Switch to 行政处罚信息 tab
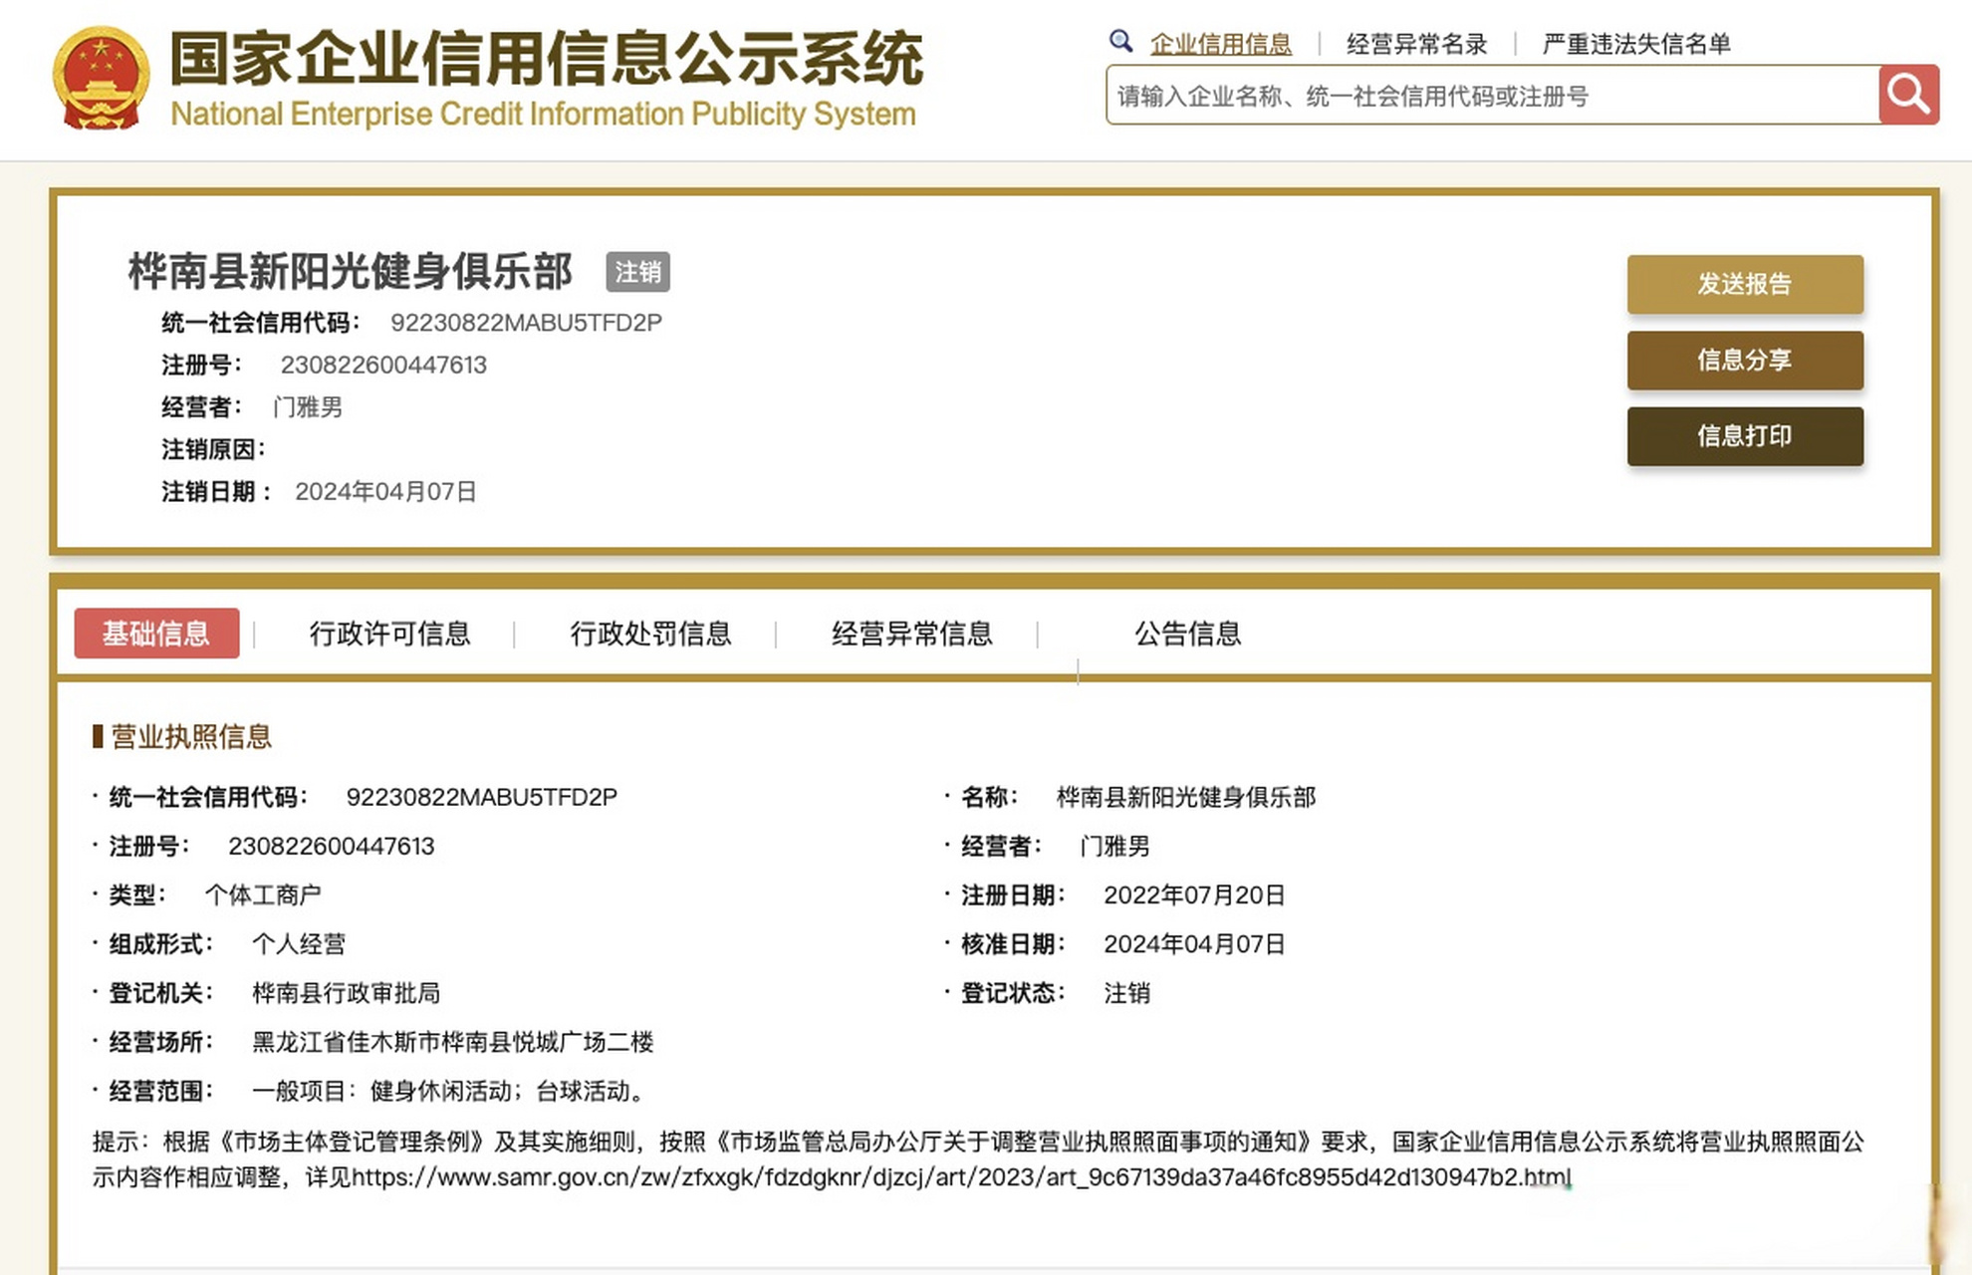The image size is (1972, 1275). coord(650,634)
